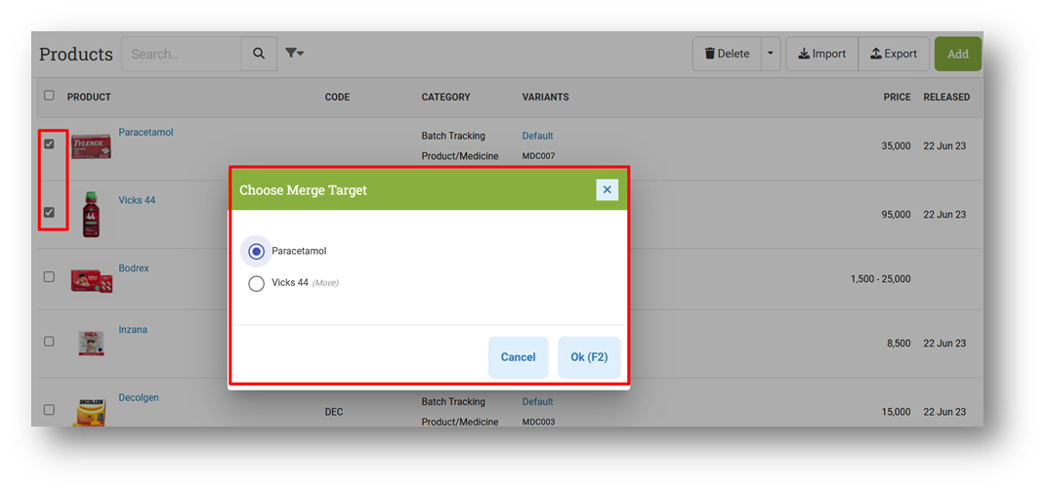Open the Inzana product link
The width and height of the screenshot is (1047, 490).
(133, 330)
